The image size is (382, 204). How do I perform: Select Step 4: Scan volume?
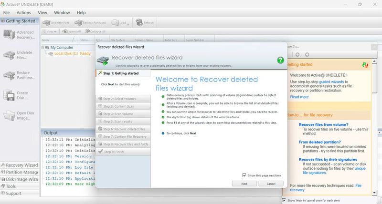click(123, 114)
